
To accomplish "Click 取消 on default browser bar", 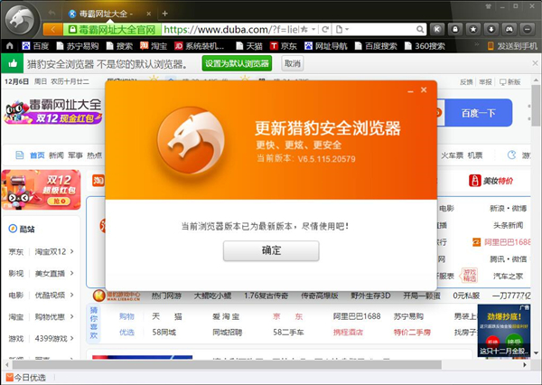I will pyautogui.click(x=293, y=63).
